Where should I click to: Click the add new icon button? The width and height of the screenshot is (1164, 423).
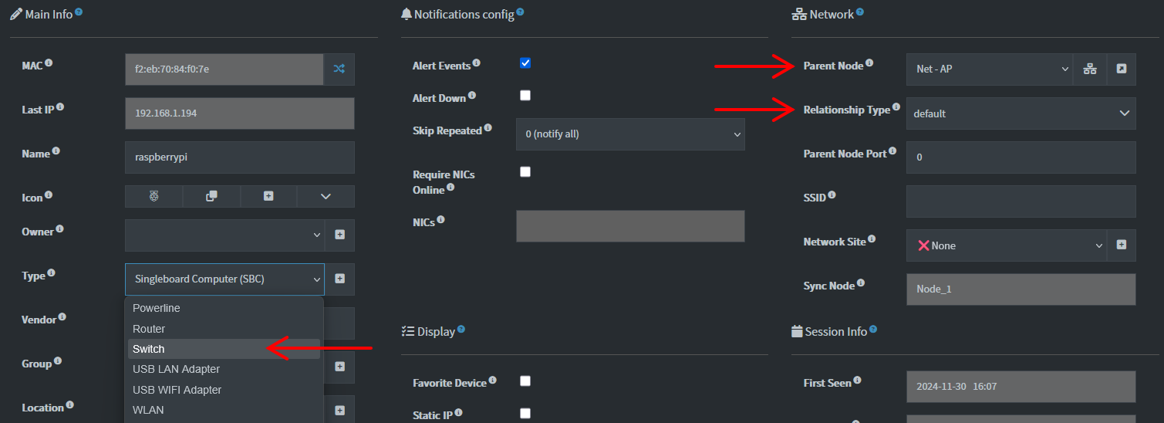click(268, 196)
